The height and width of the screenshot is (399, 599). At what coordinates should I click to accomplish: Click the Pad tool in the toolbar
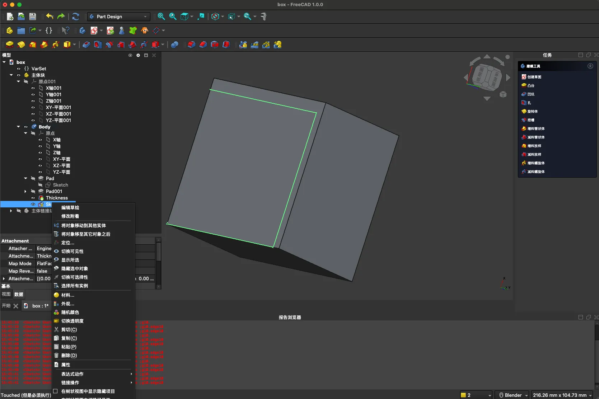pyautogui.click(x=10, y=44)
